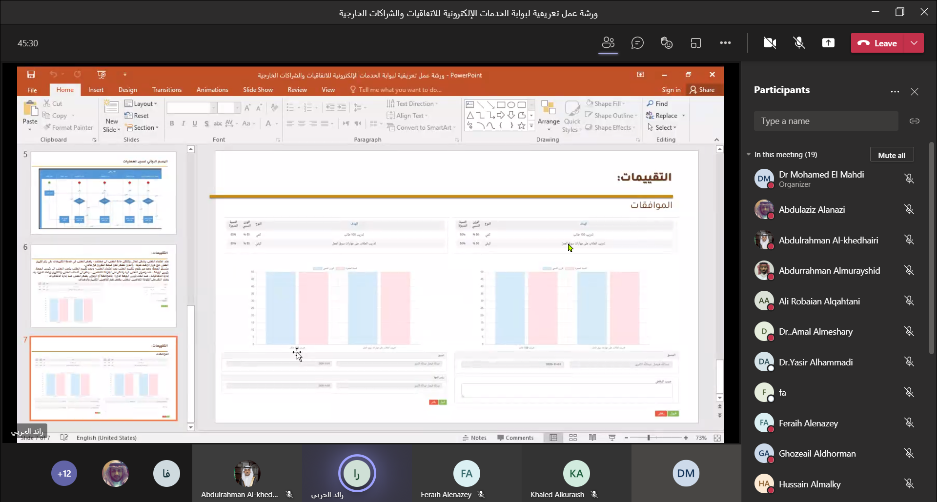This screenshot has height=502, width=937.
Task: Close the Participants panel
Action: click(x=914, y=92)
